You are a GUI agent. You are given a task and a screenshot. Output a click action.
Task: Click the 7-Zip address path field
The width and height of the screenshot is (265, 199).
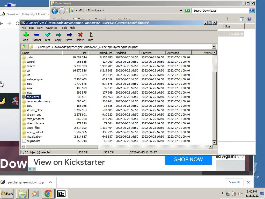pos(120,47)
